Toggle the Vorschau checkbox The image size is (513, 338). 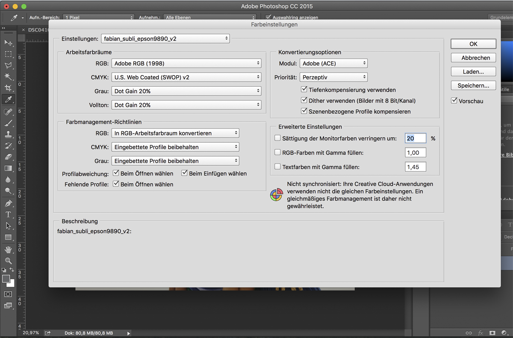coord(454,101)
